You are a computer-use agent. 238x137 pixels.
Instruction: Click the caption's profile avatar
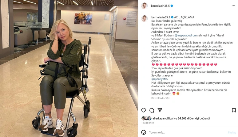tap(144, 18)
